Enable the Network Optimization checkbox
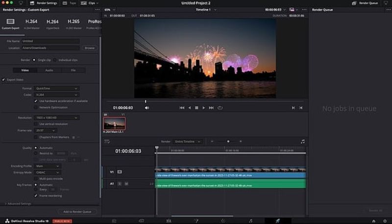The image size is (392, 224). [36, 107]
